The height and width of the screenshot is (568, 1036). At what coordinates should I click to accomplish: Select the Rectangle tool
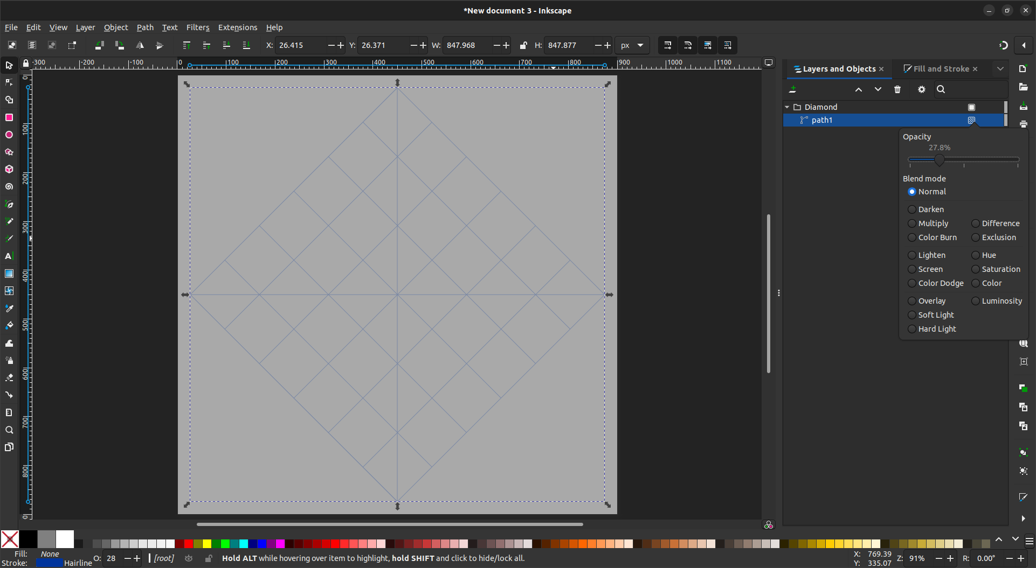9,117
